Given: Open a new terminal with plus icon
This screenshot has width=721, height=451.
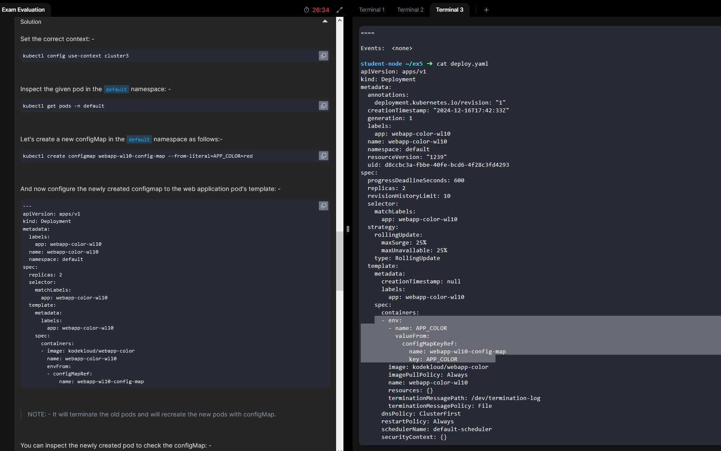Looking at the screenshot, I should coord(486,10).
